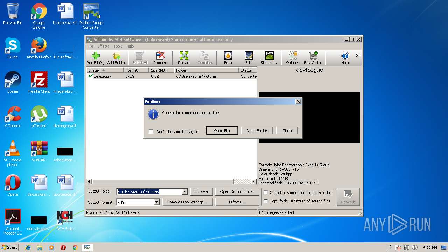
Task: Click the Browse button
Action: click(202, 191)
